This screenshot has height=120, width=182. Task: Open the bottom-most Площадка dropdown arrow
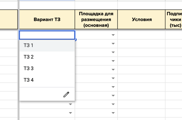tap(113, 113)
